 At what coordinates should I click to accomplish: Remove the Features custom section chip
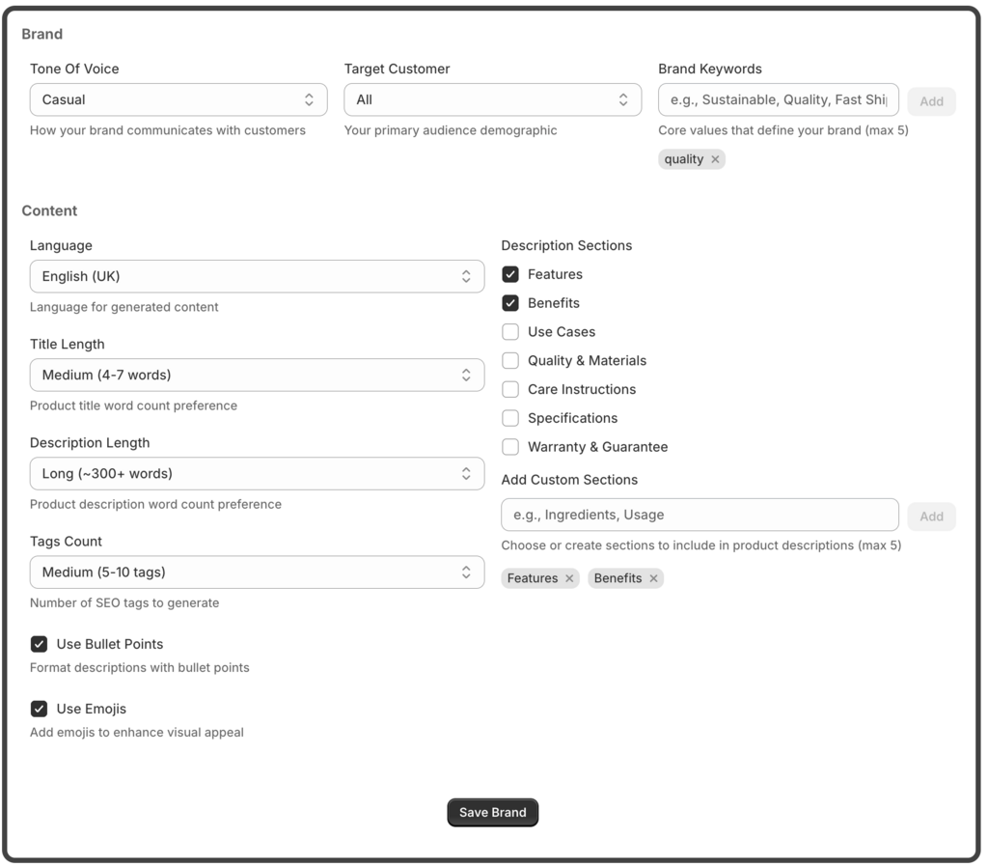pos(569,578)
